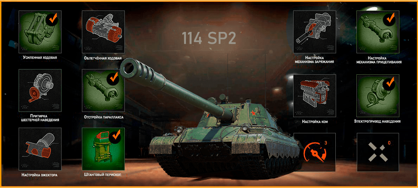Choose the Штанговый перископ equipment icon
418x188 pixels.
[103, 149]
